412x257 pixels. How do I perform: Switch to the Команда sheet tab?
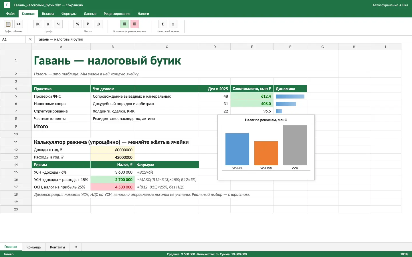point(33,247)
